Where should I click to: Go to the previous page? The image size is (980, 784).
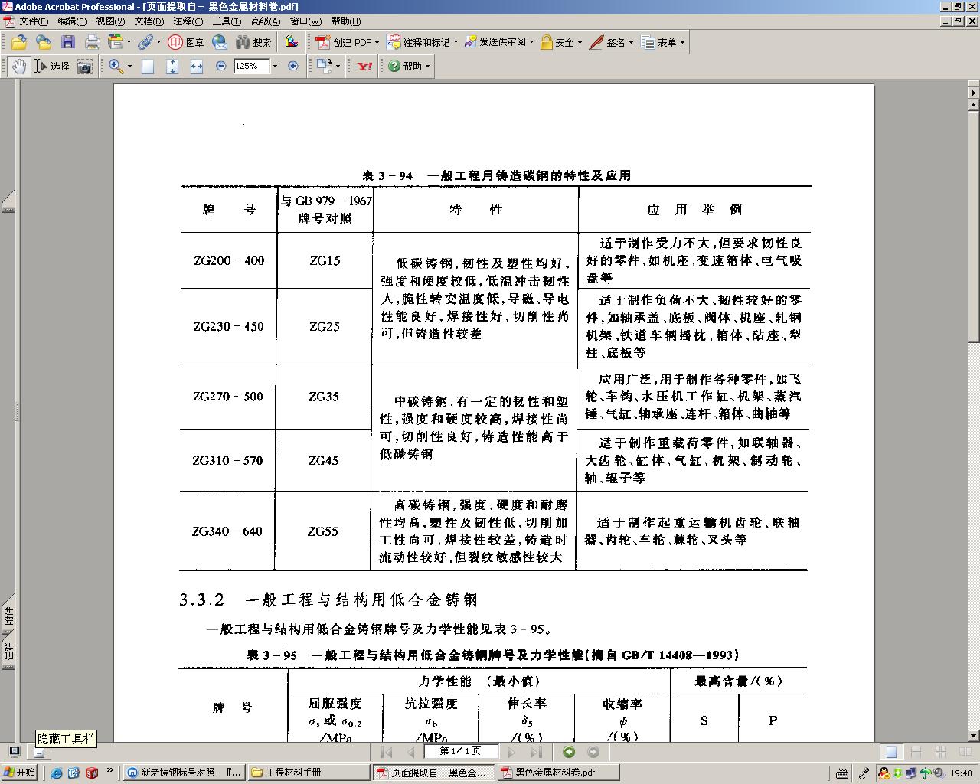tap(410, 752)
